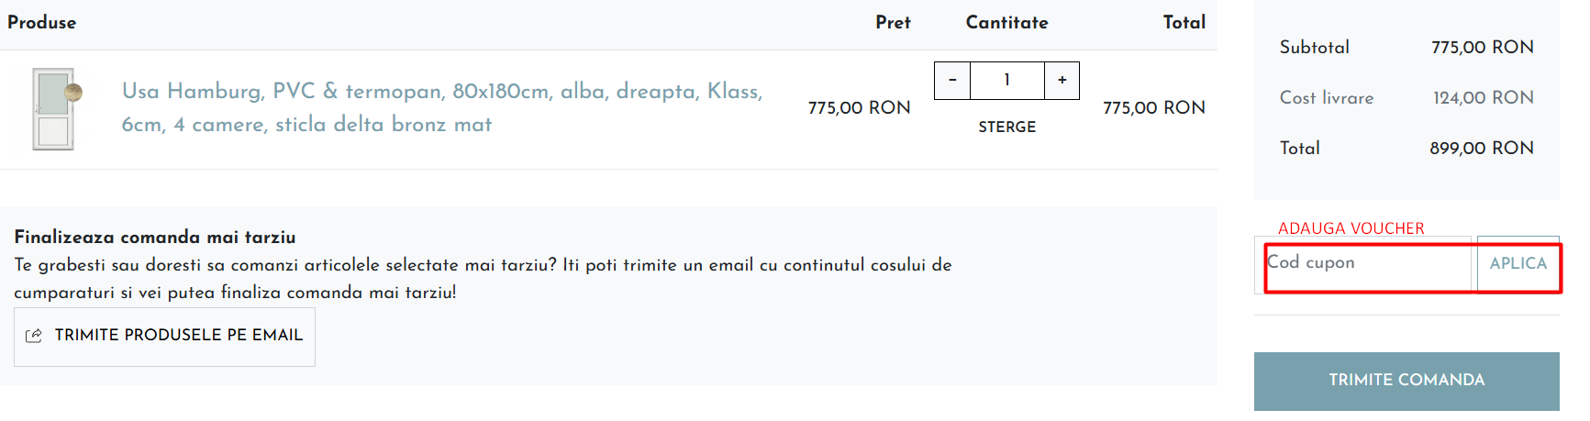This screenshot has height=421, width=1590.
Task: Click the Produse column header
Action: pyautogui.click(x=42, y=23)
